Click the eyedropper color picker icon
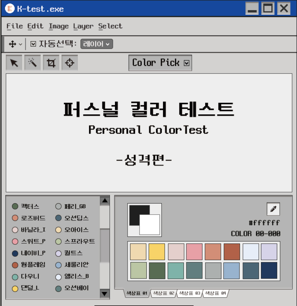 pos(273,209)
